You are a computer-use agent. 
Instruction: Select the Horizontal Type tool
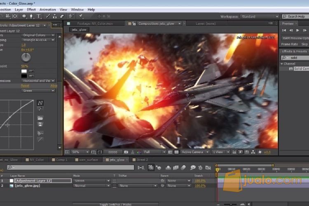(x=39, y=16)
